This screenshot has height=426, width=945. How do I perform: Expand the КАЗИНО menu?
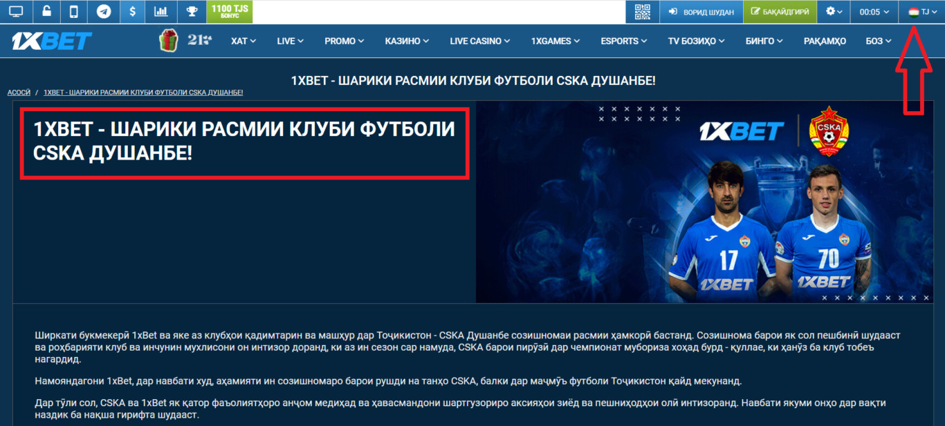(x=405, y=41)
